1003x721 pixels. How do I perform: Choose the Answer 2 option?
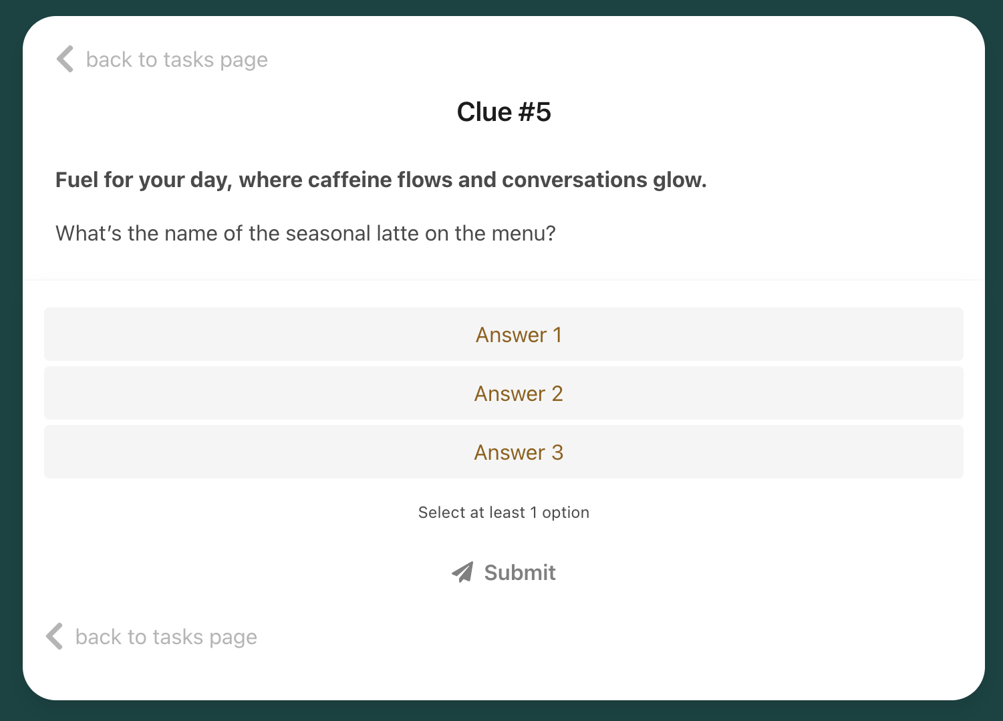504,393
